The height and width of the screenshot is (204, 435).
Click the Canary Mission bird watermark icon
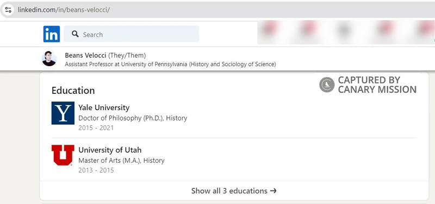[x=327, y=85]
